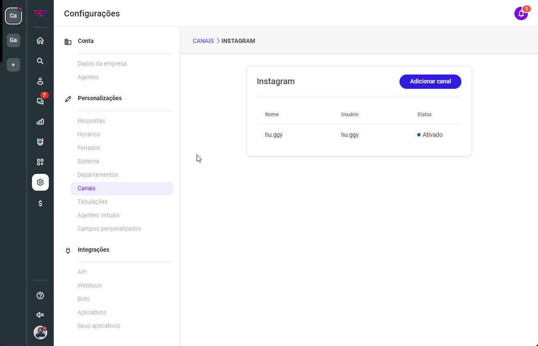Image resolution: width=538 pixels, height=346 pixels.
Task: Open Feriados settings page
Action: (x=89, y=148)
